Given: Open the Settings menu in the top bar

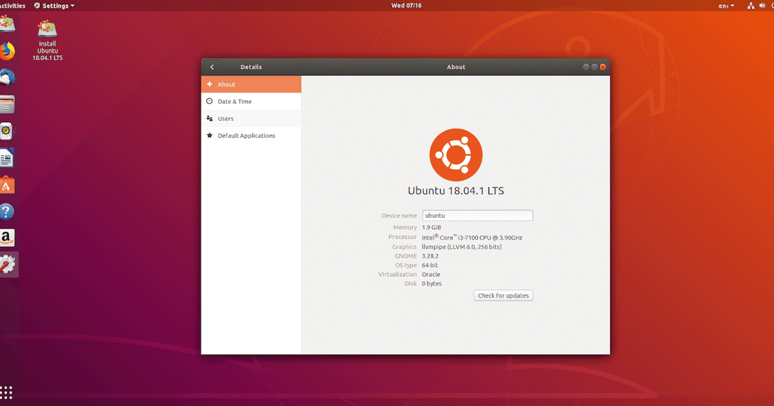Looking at the screenshot, I should point(53,5).
